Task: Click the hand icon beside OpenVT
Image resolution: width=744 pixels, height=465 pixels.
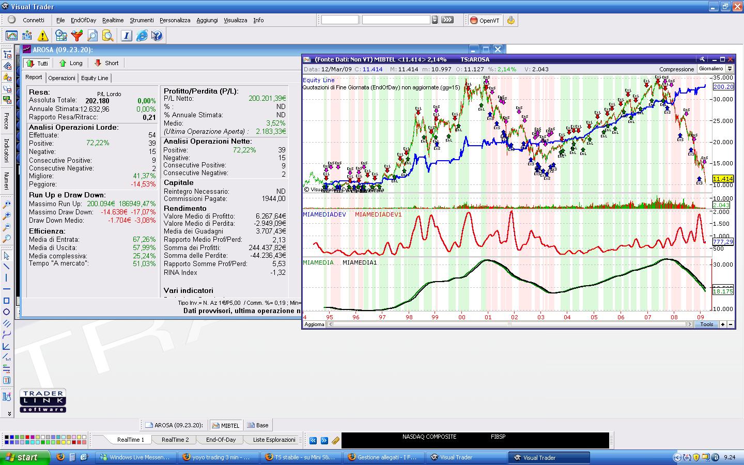Action: [511, 20]
